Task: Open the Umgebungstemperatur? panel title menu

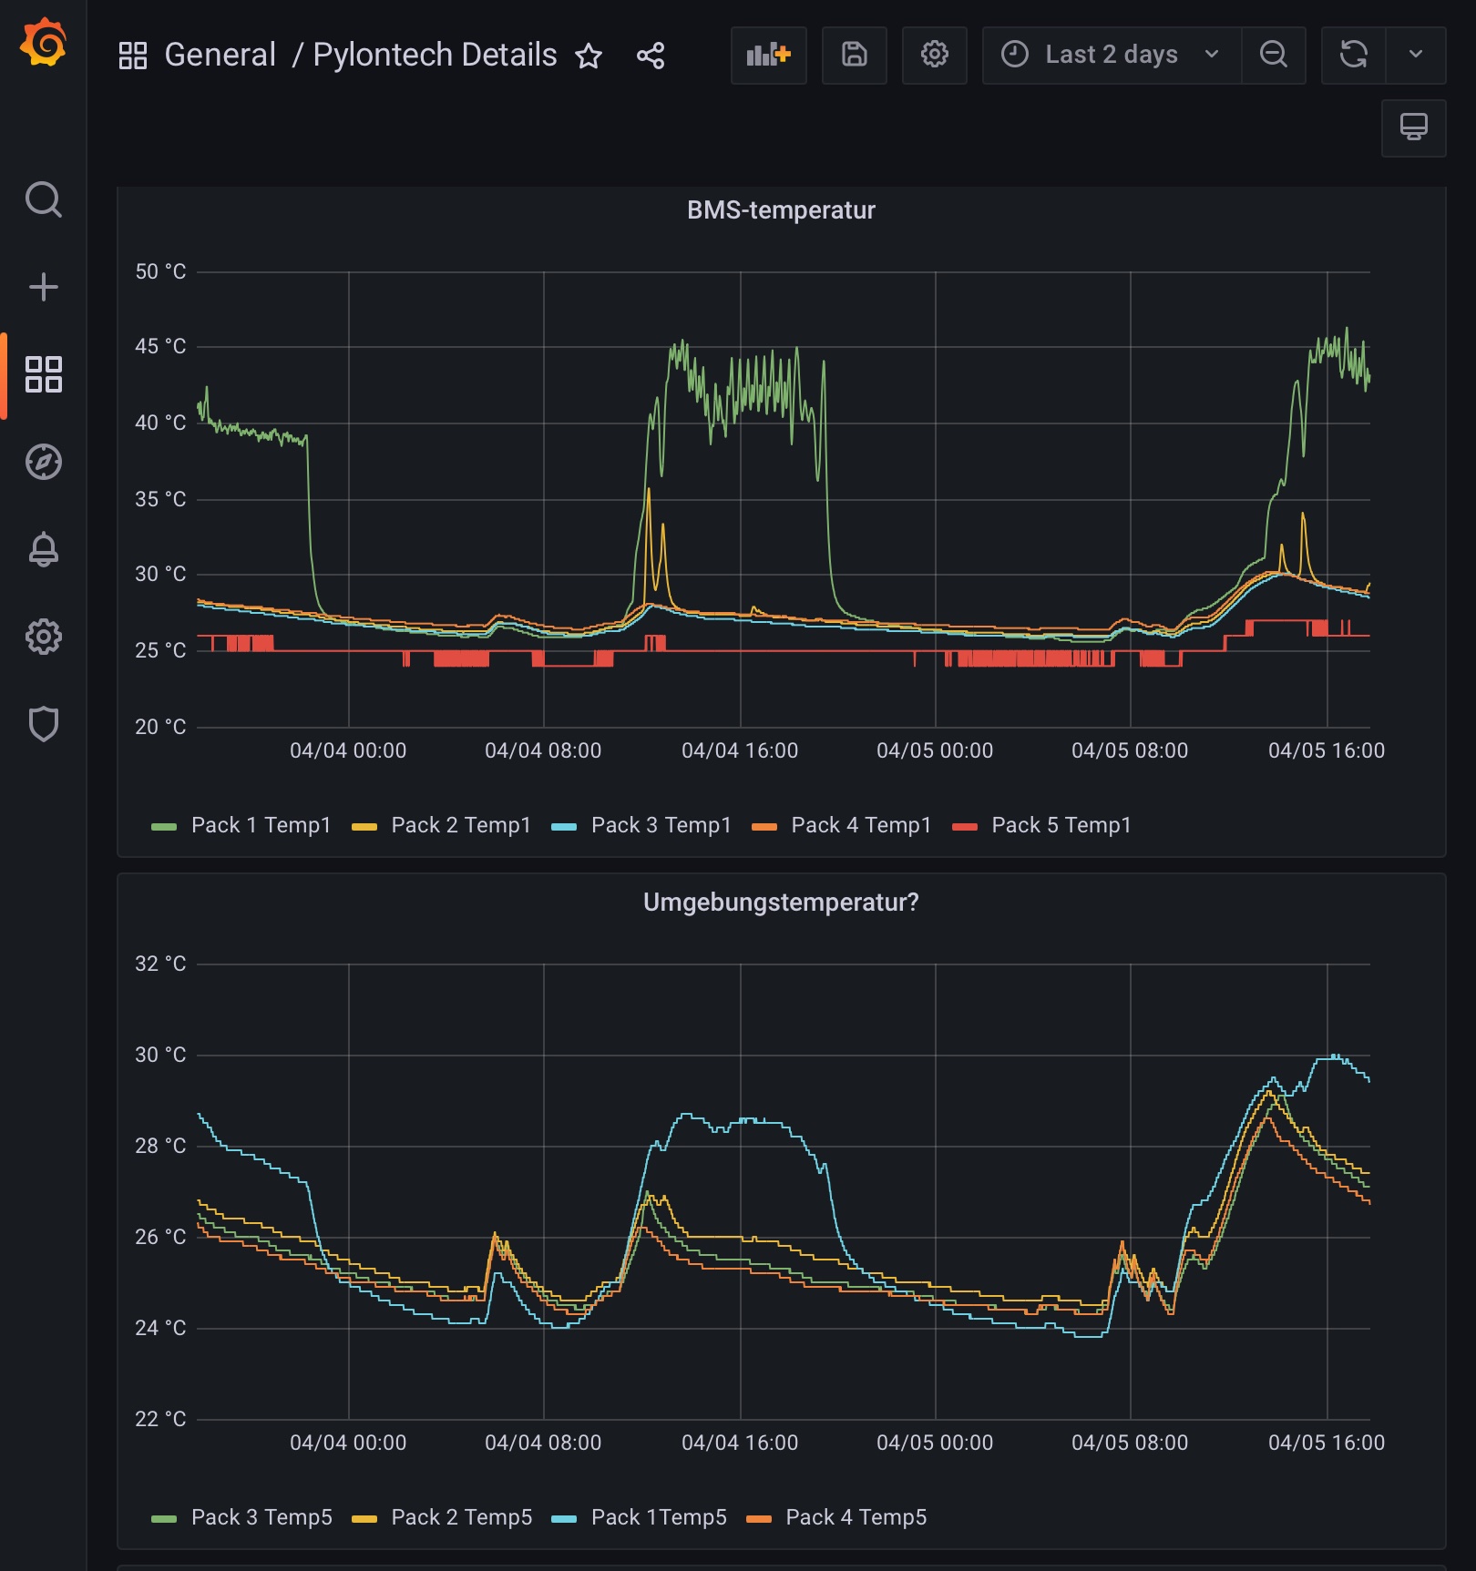Action: click(x=781, y=903)
